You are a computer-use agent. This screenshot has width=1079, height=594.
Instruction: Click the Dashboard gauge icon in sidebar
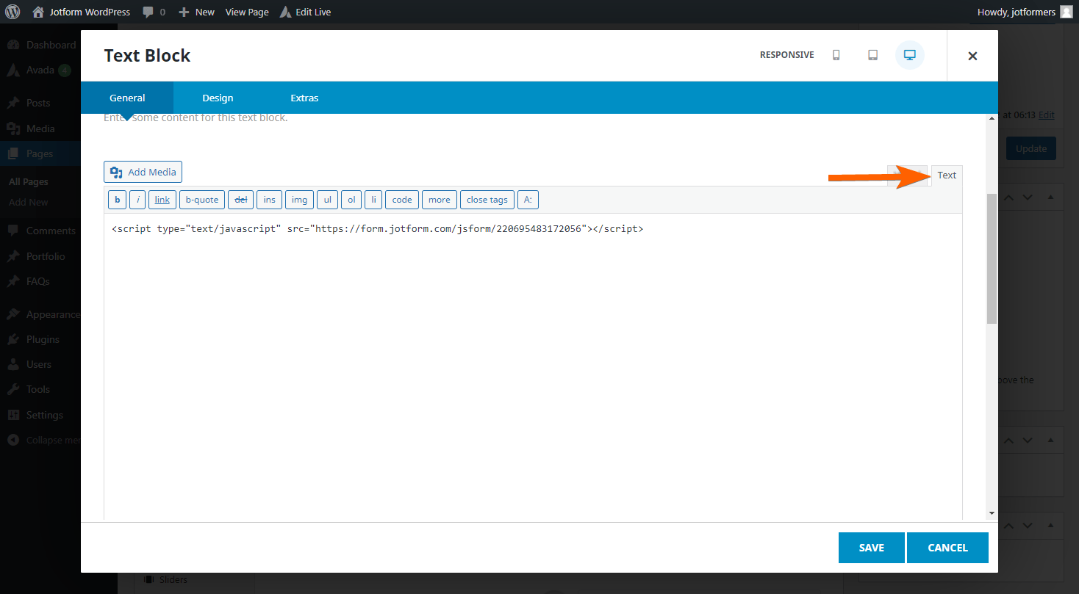point(13,45)
